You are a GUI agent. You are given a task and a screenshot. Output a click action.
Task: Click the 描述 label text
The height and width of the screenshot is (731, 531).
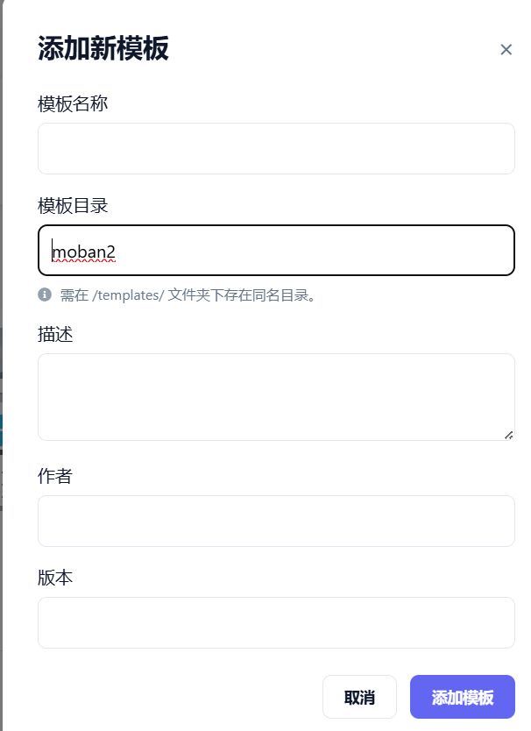click(x=55, y=334)
